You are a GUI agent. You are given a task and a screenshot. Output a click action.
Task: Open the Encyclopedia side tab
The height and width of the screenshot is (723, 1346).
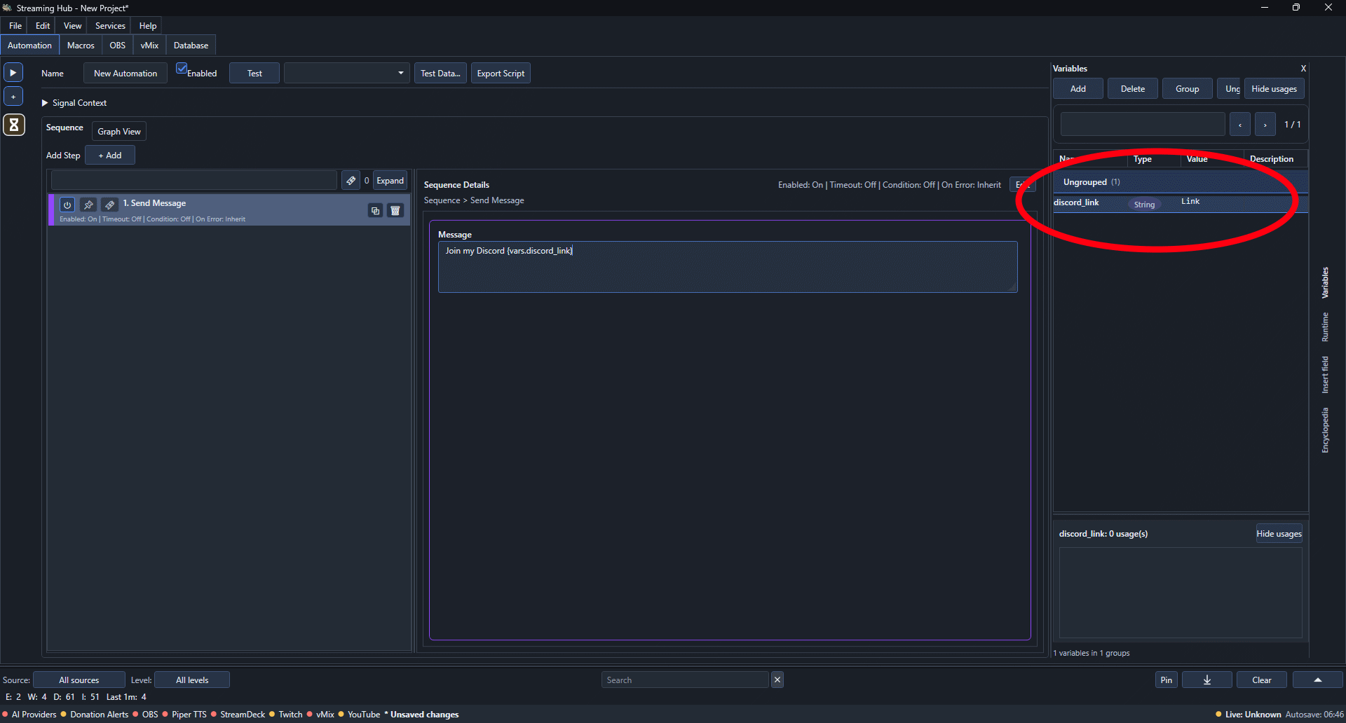[1325, 430]
